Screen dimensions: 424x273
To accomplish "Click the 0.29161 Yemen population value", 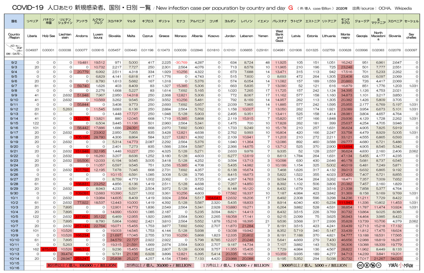I will tap(263, 50).
